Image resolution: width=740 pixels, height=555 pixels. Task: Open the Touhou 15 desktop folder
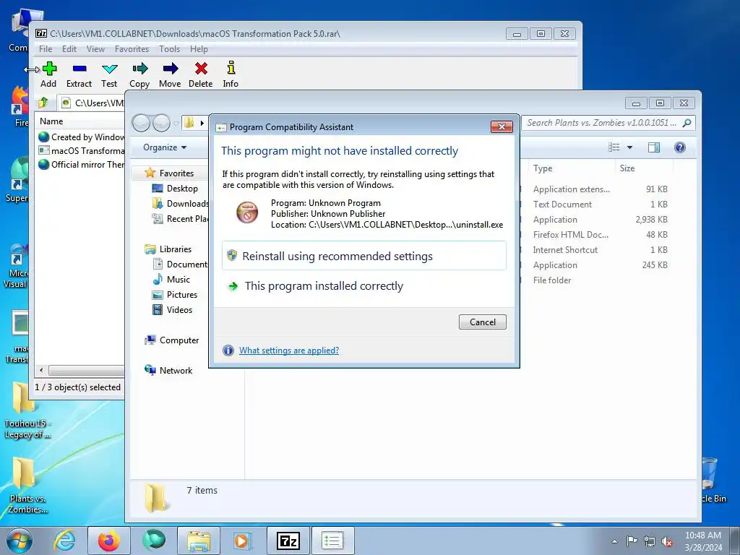pos(27,410)
